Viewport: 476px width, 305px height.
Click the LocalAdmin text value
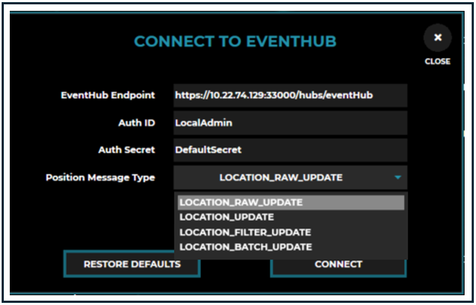(x=204, y=123)
